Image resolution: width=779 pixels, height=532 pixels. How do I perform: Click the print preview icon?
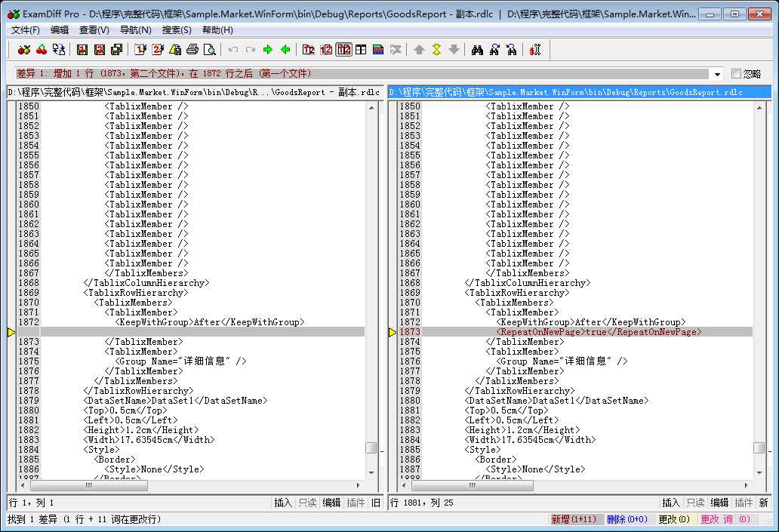210,50
